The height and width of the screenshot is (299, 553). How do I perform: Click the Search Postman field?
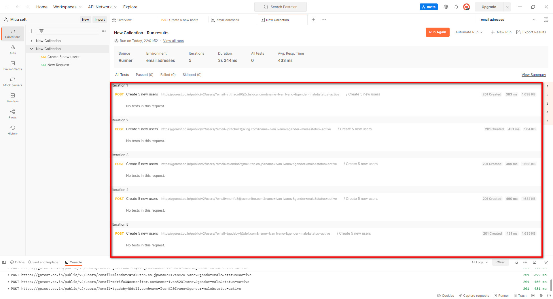tap(281, 7)
